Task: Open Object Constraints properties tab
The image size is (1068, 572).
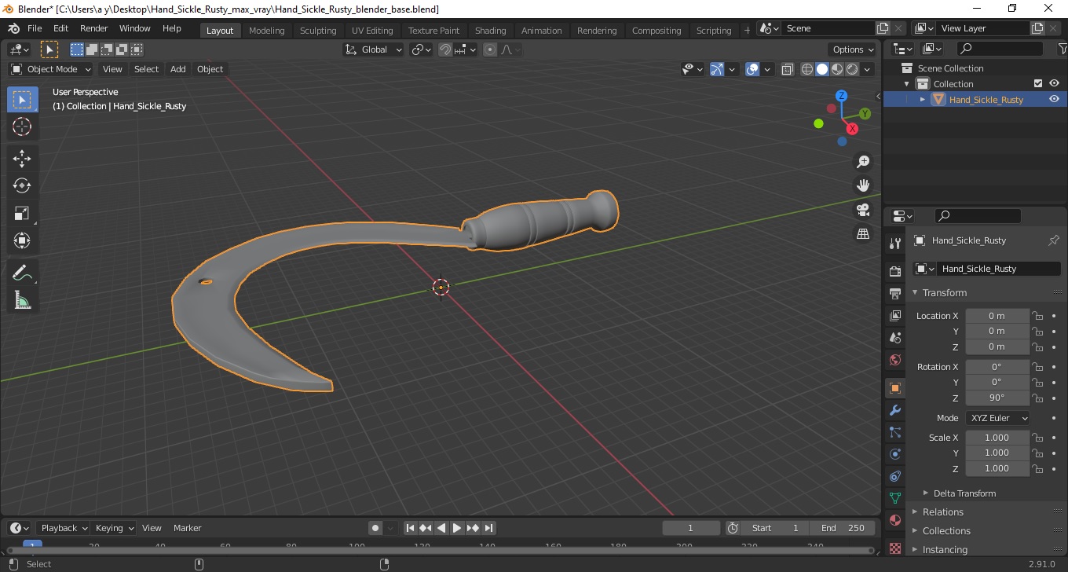Action: [x=895, y=476]
